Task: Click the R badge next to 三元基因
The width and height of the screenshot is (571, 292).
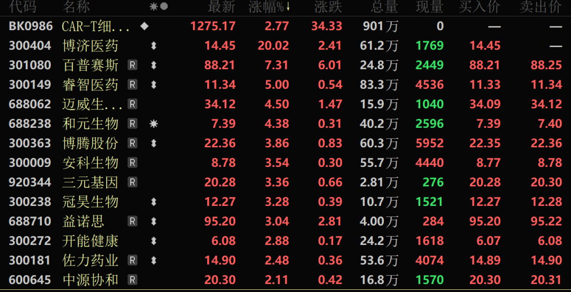Action: (x=133, y=182)
